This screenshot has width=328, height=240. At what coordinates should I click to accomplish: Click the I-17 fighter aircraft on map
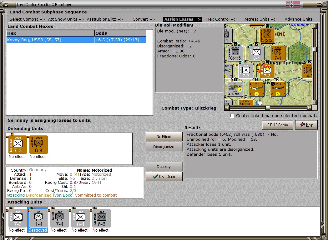pos(256,89)
